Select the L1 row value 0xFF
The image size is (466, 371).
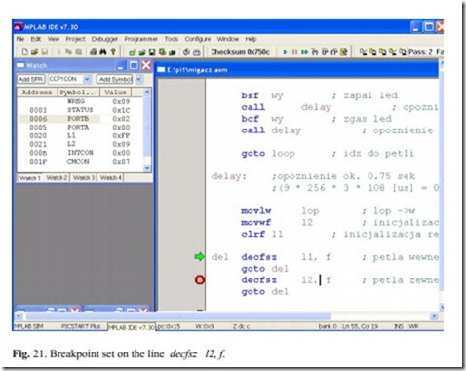coord(121,135)
